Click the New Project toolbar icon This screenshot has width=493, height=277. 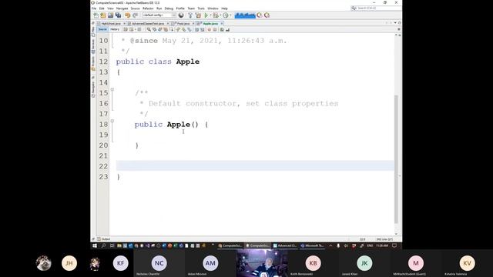pyautogui.click(x=103, y=15)
